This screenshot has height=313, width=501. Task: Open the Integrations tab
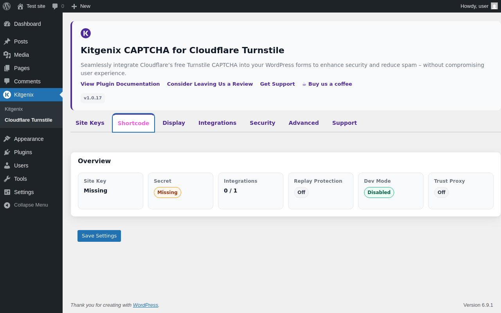tap(217, 123)
